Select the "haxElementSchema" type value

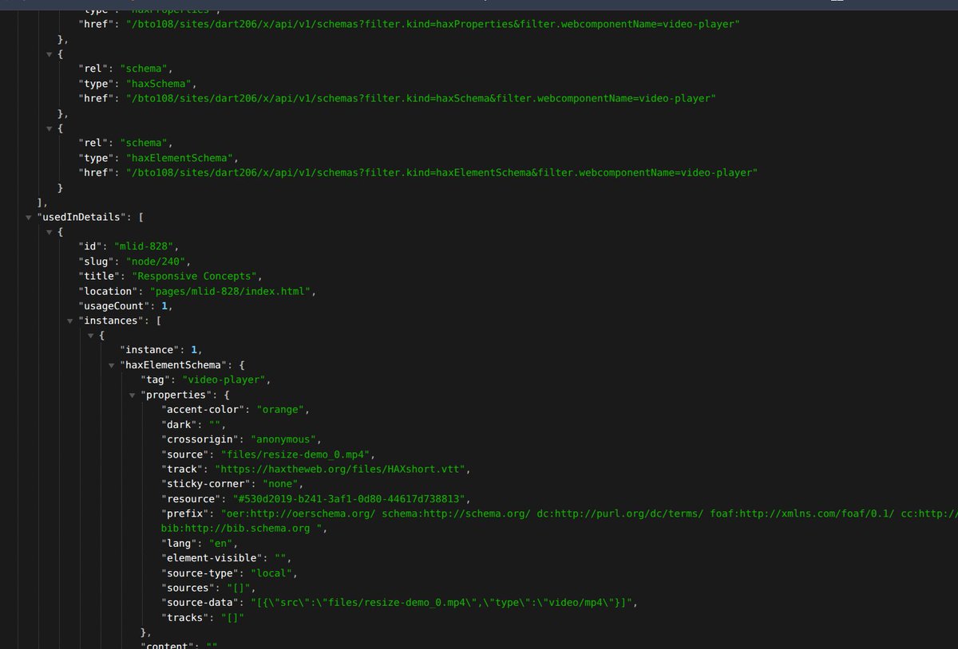pos(181,158)
